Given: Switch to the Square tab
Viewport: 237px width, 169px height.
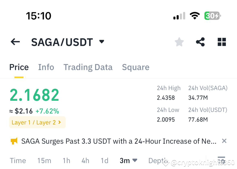Looking at the screenshot, I should click(x=136, y=67).
